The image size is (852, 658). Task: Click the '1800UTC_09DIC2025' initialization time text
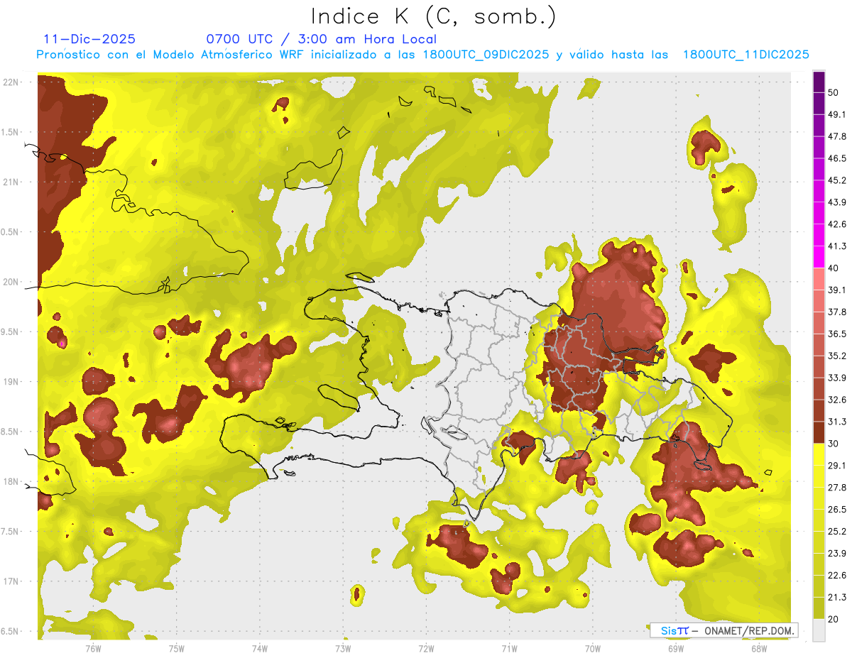[x=486, y=55]
